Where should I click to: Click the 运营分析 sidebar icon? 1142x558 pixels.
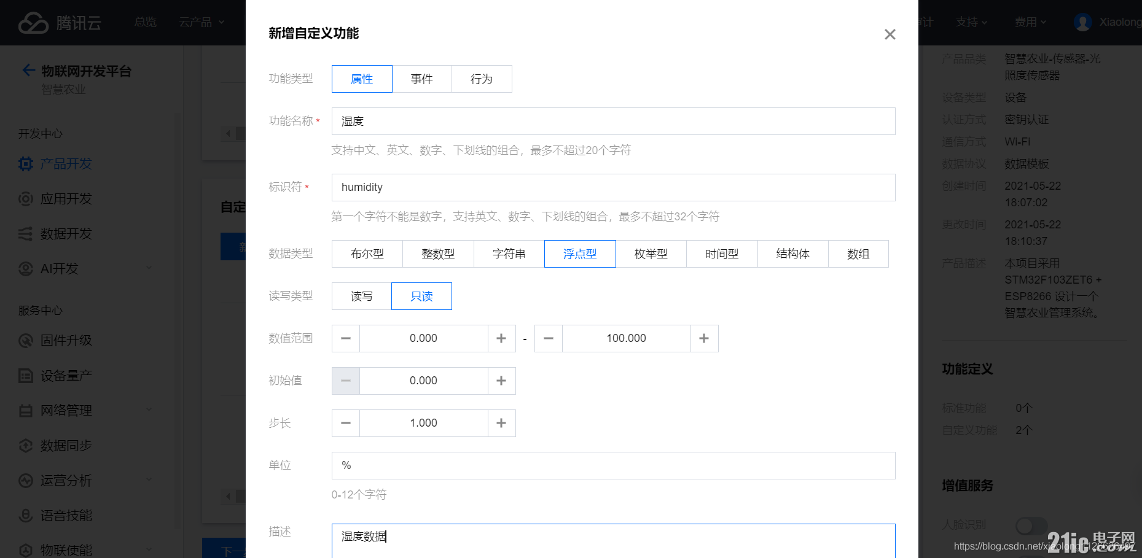point(26,481)
